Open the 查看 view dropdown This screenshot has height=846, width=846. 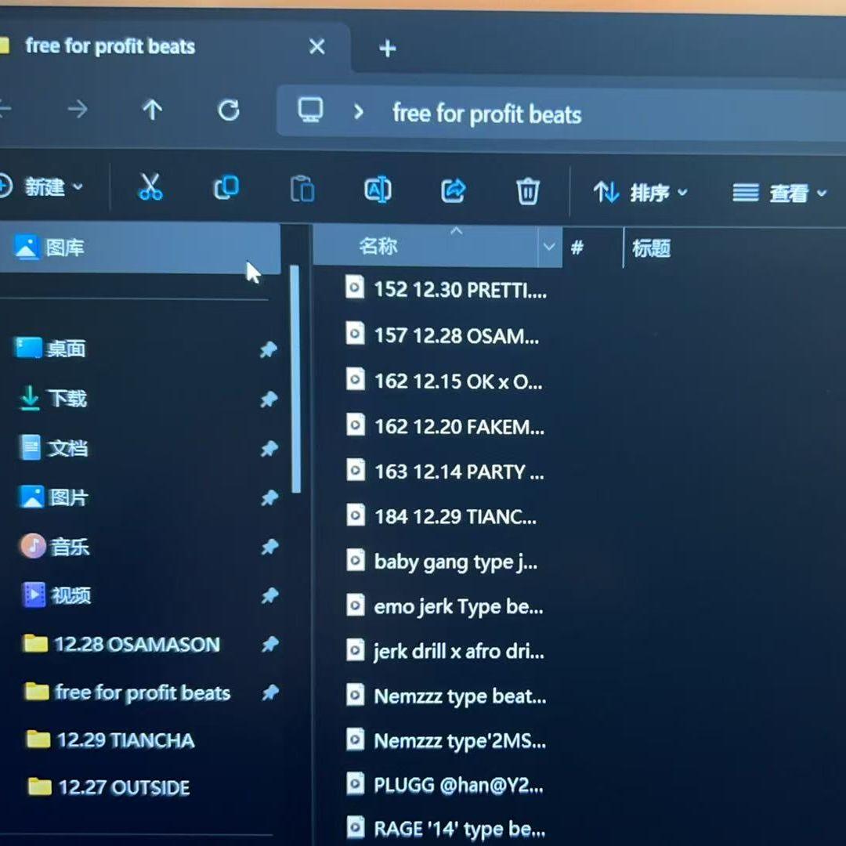click(779, 193)
